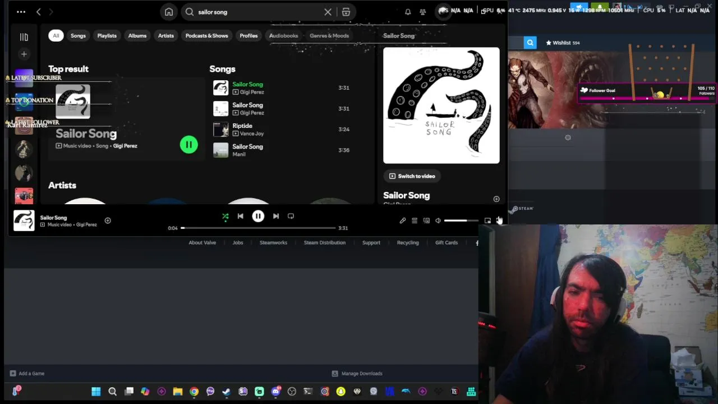
Task: Open Top result Sailor Song card art
Action: point(73,102)
